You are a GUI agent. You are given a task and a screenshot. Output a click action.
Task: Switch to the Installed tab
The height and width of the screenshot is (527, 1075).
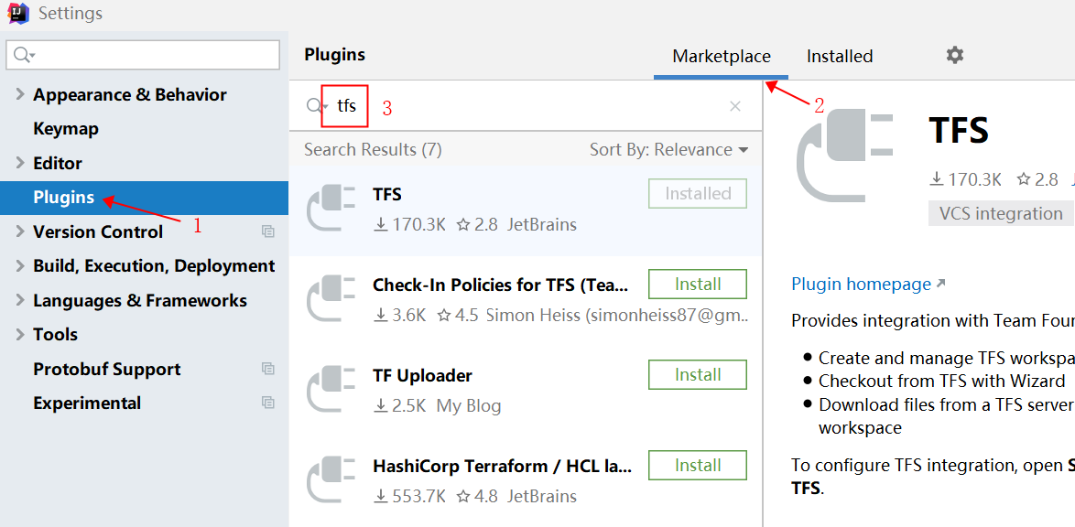click(x=839, y=56)
